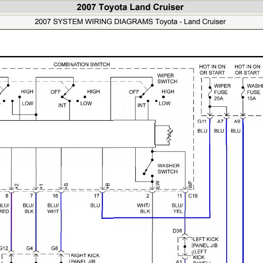Select terminal label "+1"
Screen dimensions: 263x263
[x=41, y=186]
